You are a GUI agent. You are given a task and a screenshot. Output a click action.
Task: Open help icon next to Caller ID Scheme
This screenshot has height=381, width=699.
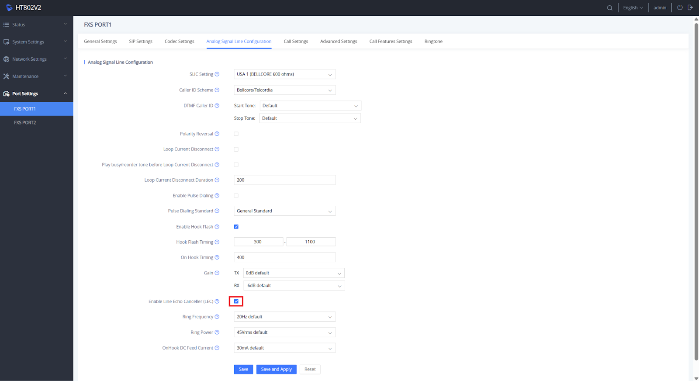pyautogui.click(x=217, y=90)
